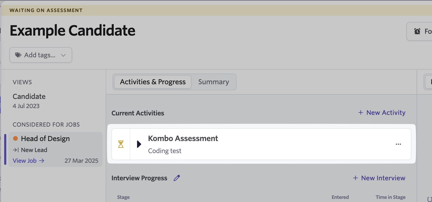Click the pencil icon next to Interview Progress
Viewport: 432px width, 202px height.
pyautogui.click(x=177, y=178)
